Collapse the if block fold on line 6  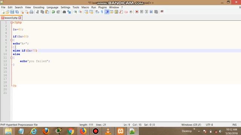[x=12, y=40]
